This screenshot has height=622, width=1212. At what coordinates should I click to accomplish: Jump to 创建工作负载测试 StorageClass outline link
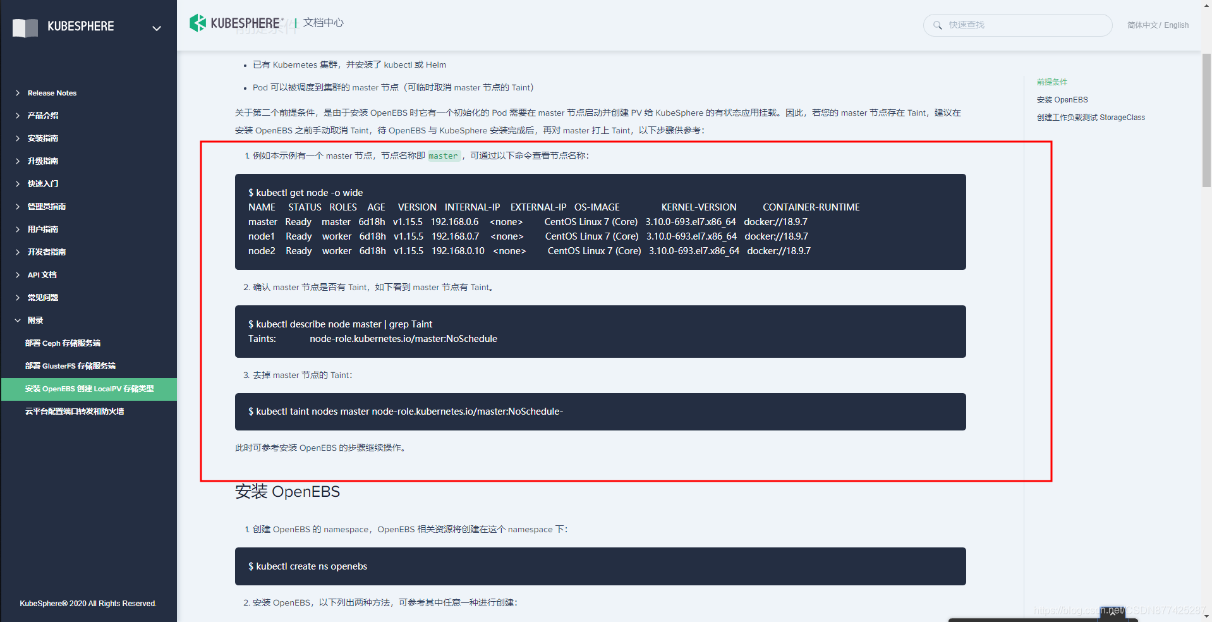coord(1091,118)
